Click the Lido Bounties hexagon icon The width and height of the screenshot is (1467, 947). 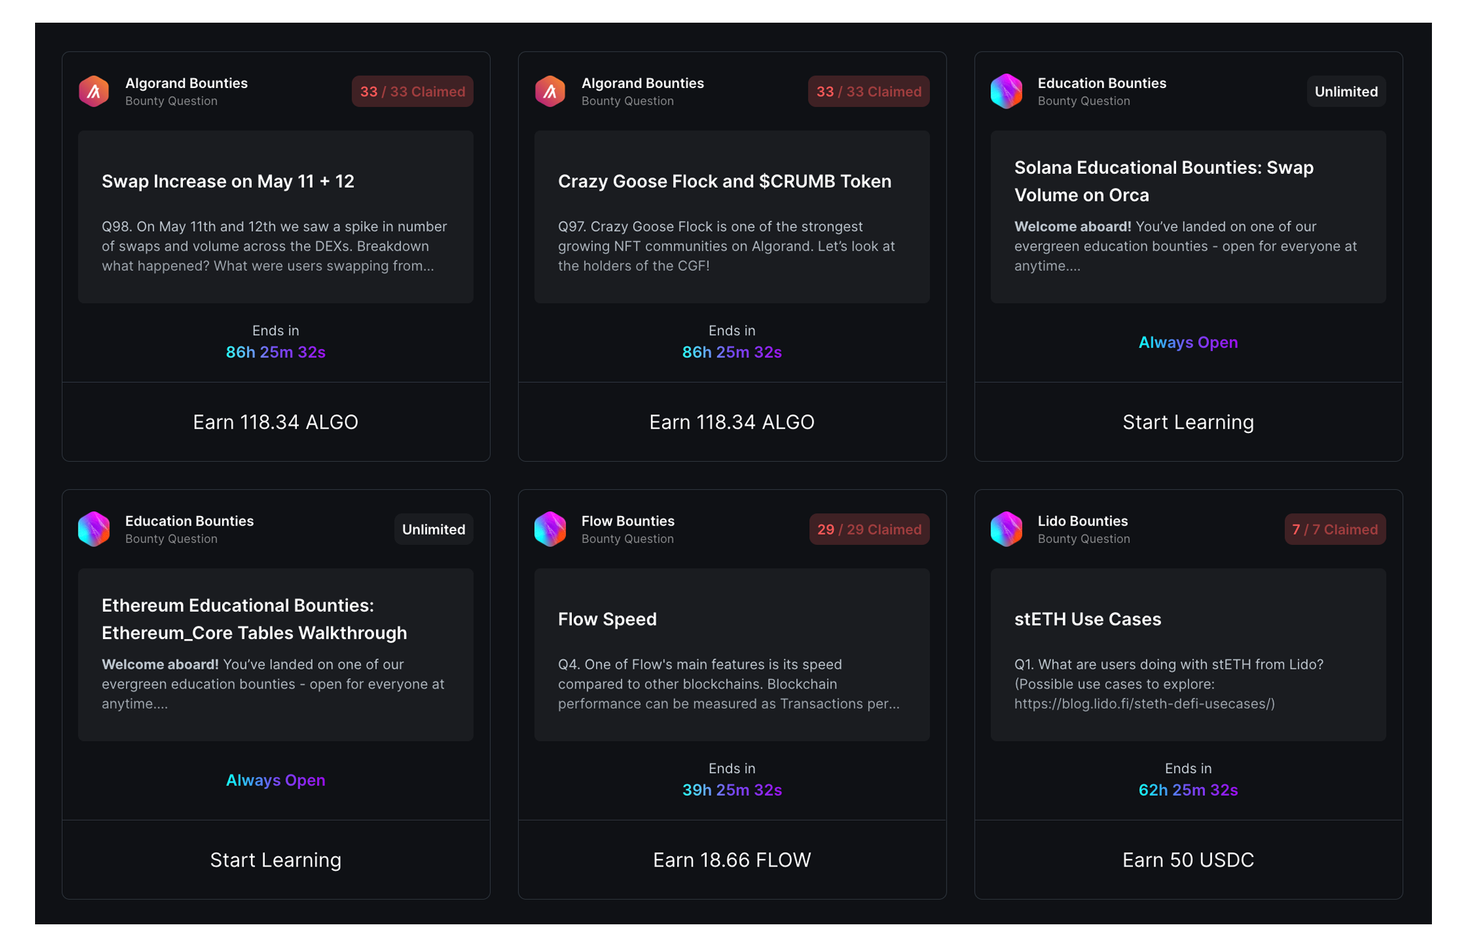(1006, 529)
